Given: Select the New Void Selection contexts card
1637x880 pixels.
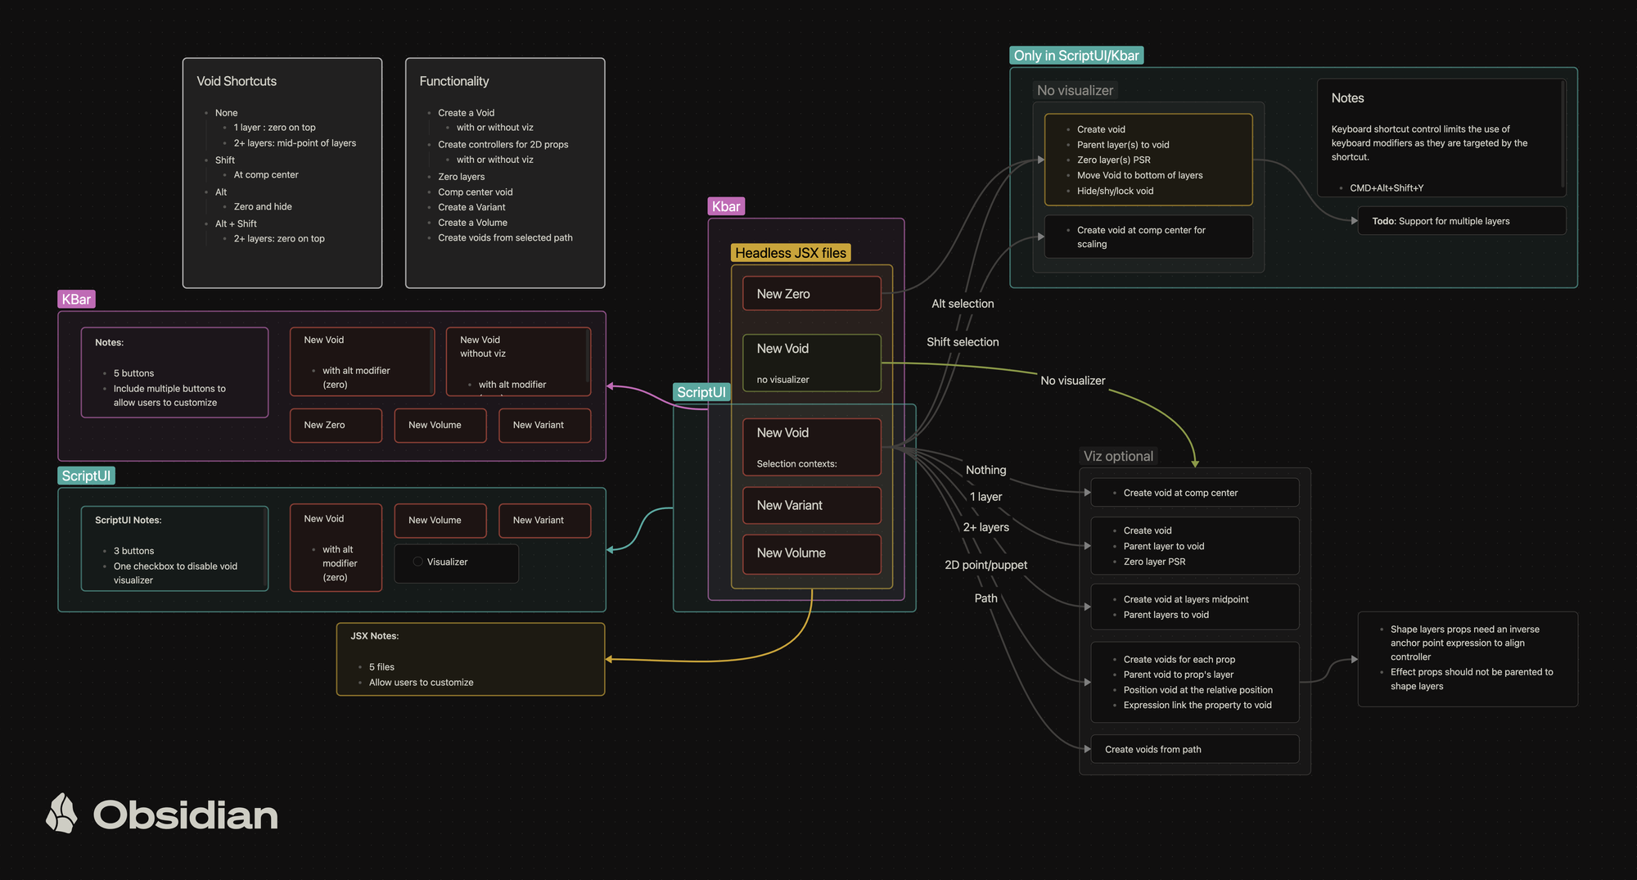Looking at the screenshot, I should pos(812,447).
